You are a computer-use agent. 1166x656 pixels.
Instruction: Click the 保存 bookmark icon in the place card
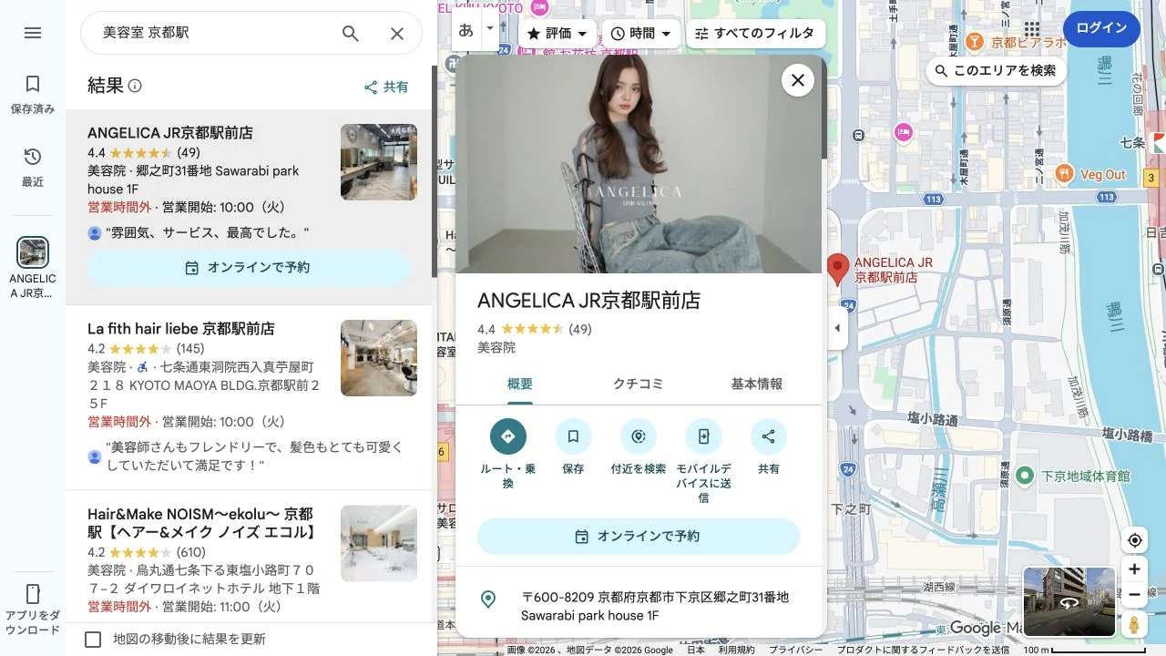[x=573, y=436]
